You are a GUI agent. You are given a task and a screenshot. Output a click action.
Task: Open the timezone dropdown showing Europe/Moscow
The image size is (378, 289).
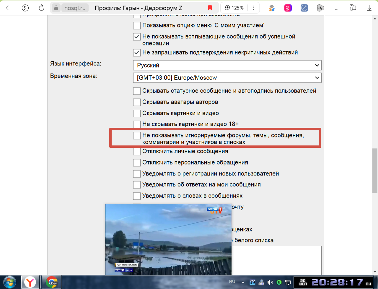pyautogui.click(x=227, y=78)
